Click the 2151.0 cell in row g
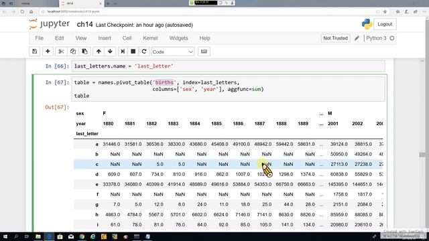Image resolution: width=429 pixels, height=241 pixels. click(x=341, y=205)
